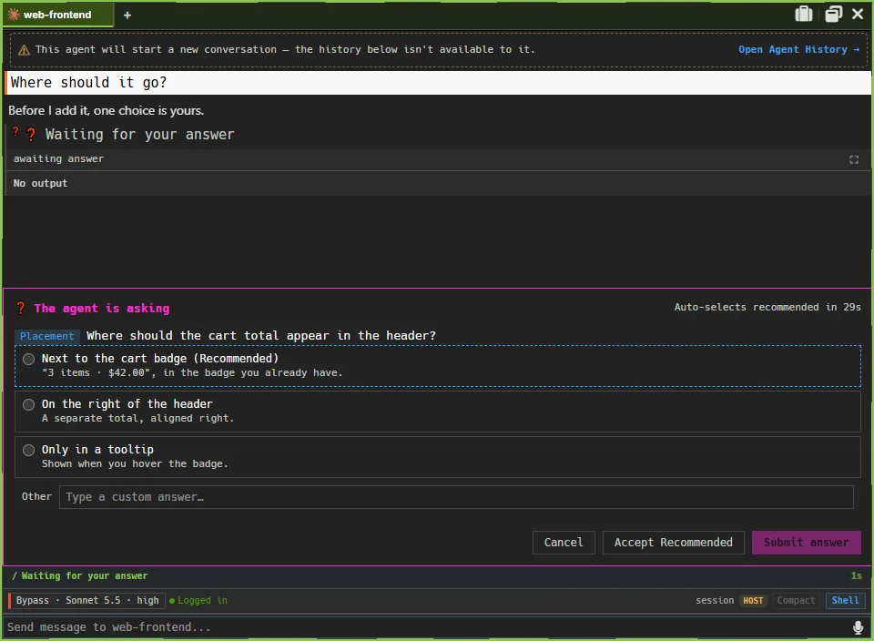
Task: Click the HOST session badge
Action: point(753,600)
